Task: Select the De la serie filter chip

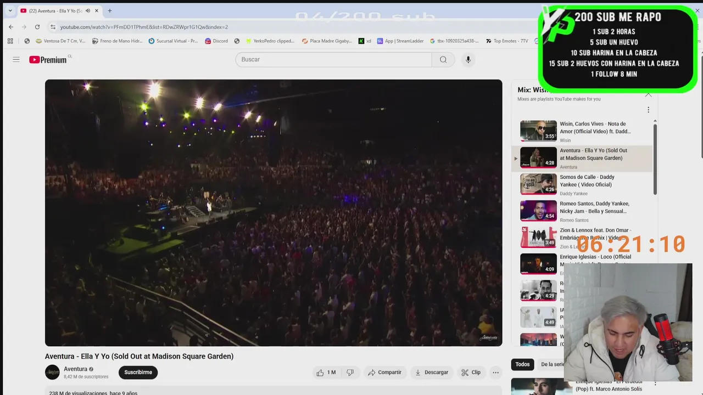Action: [551, 364]
